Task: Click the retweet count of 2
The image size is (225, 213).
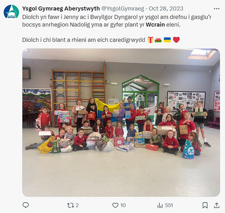Action: point(77,205)
